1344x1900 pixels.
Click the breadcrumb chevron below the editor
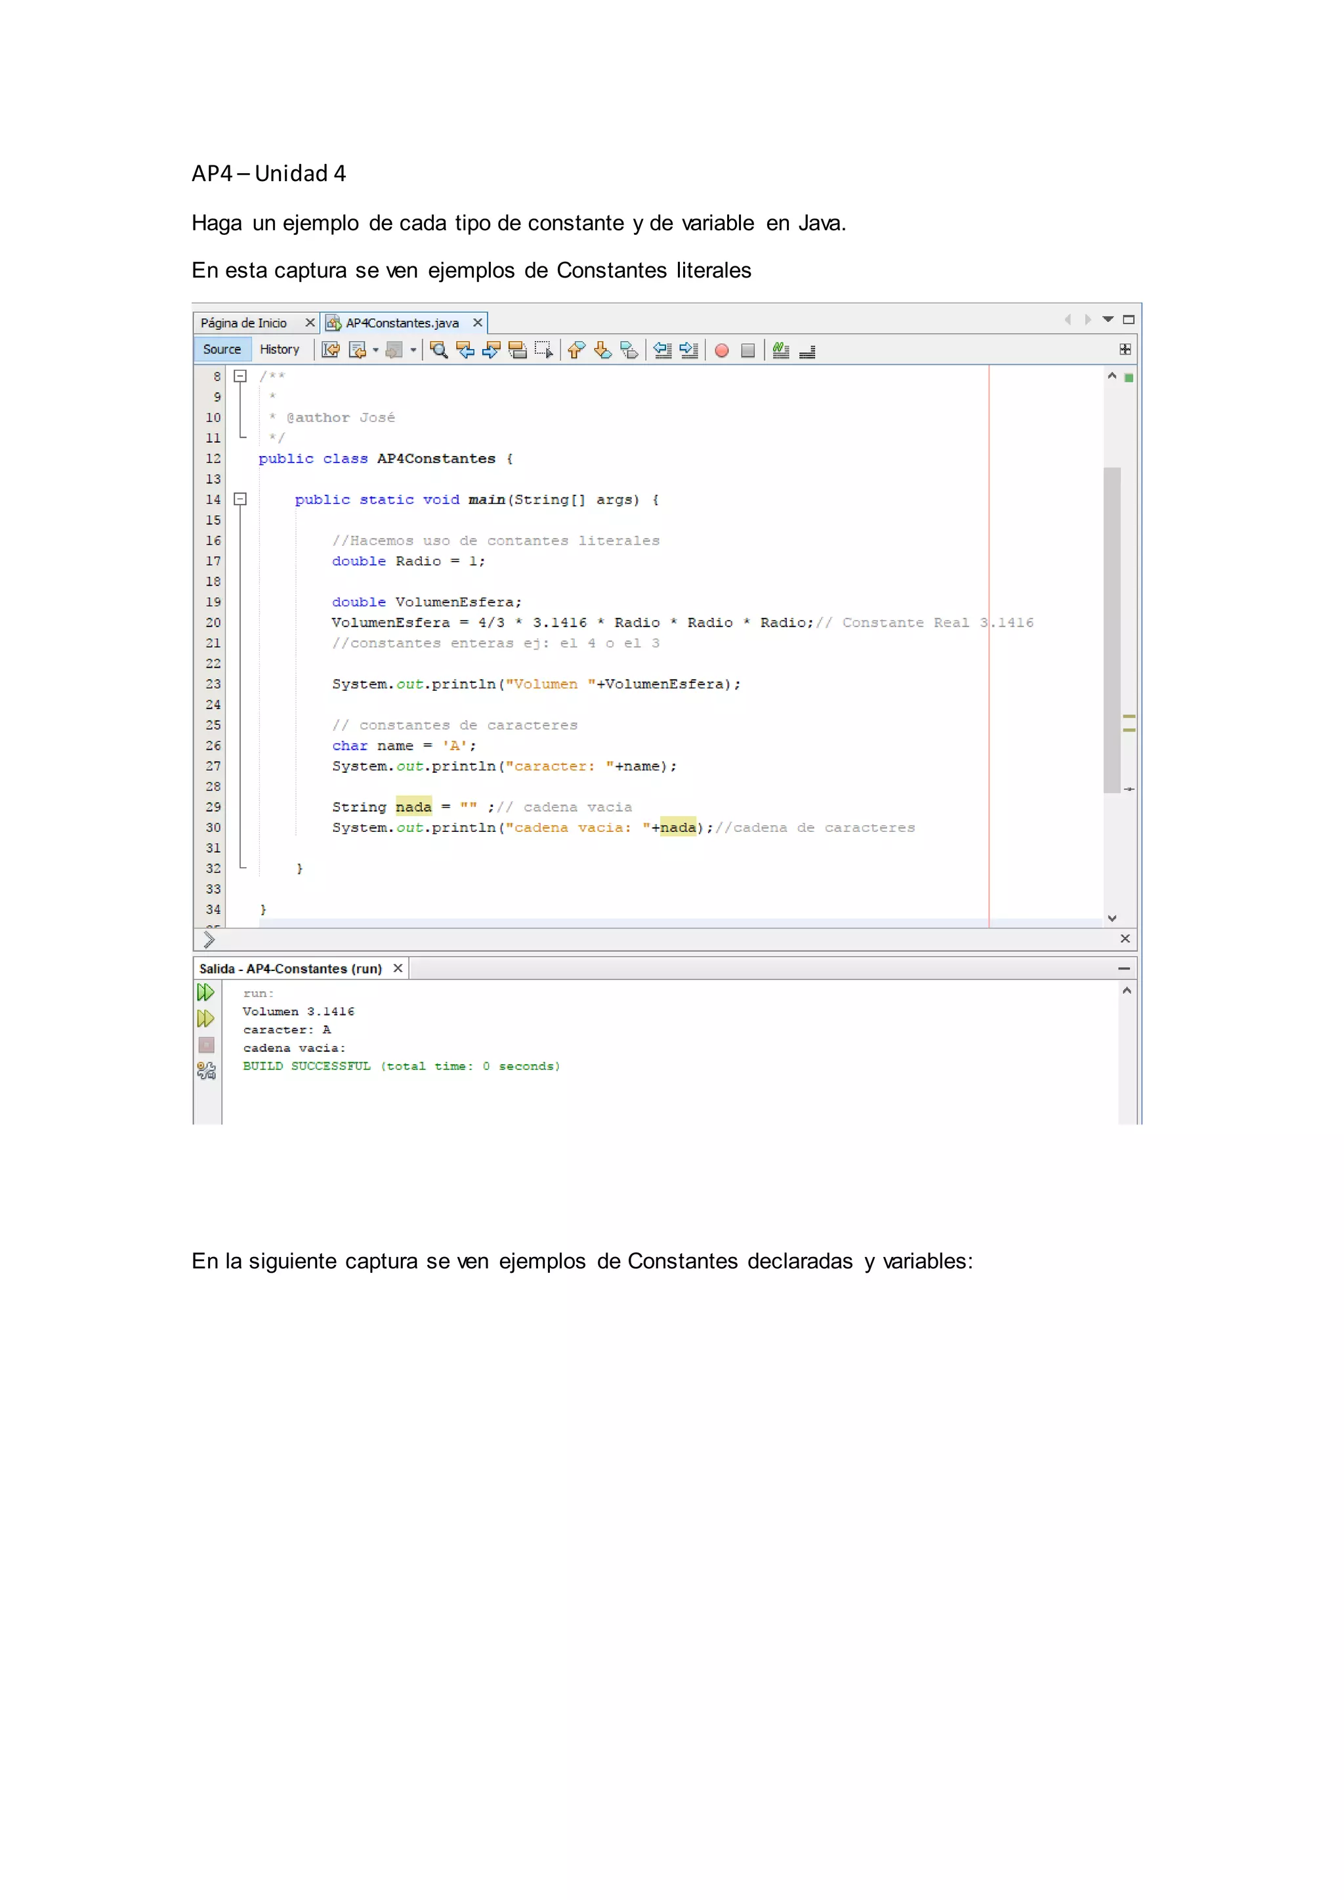pyautogui.click(x=209, y=940)
